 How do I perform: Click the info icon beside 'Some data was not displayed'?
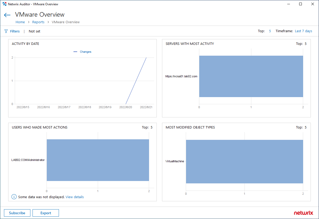point(14,197)
